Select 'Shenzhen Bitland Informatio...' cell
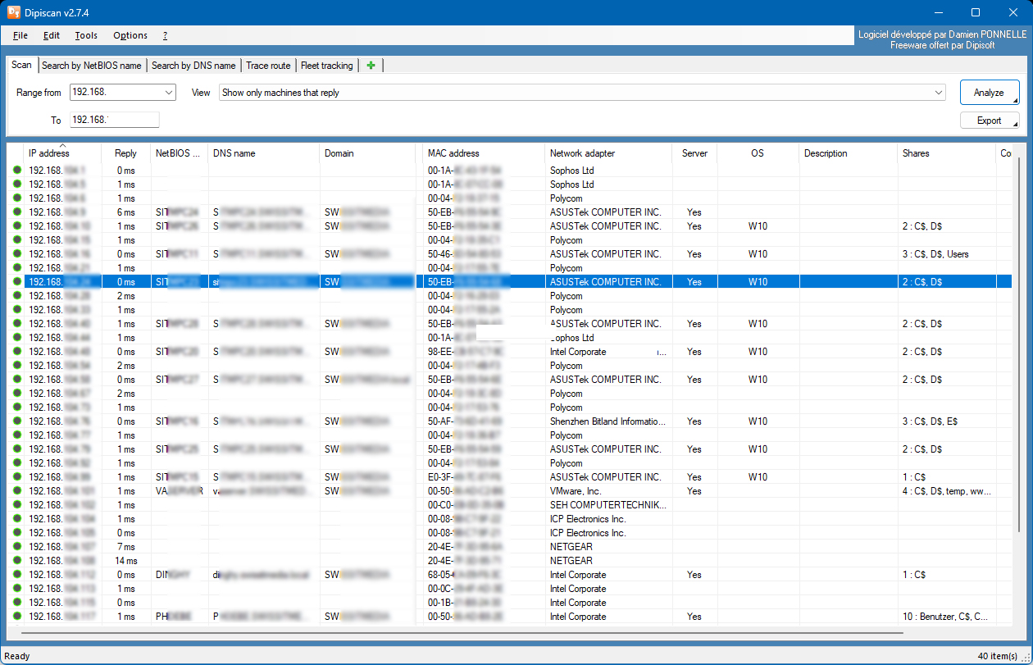The image size is (1033, 665). (x=608, y=421)
